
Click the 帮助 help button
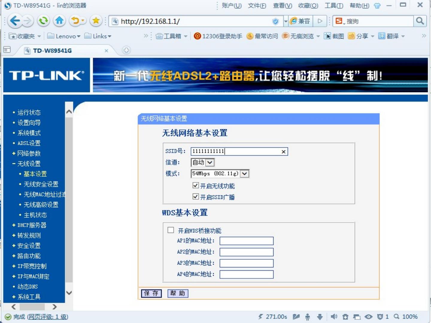pyautogui.click(x=178, y=293)
